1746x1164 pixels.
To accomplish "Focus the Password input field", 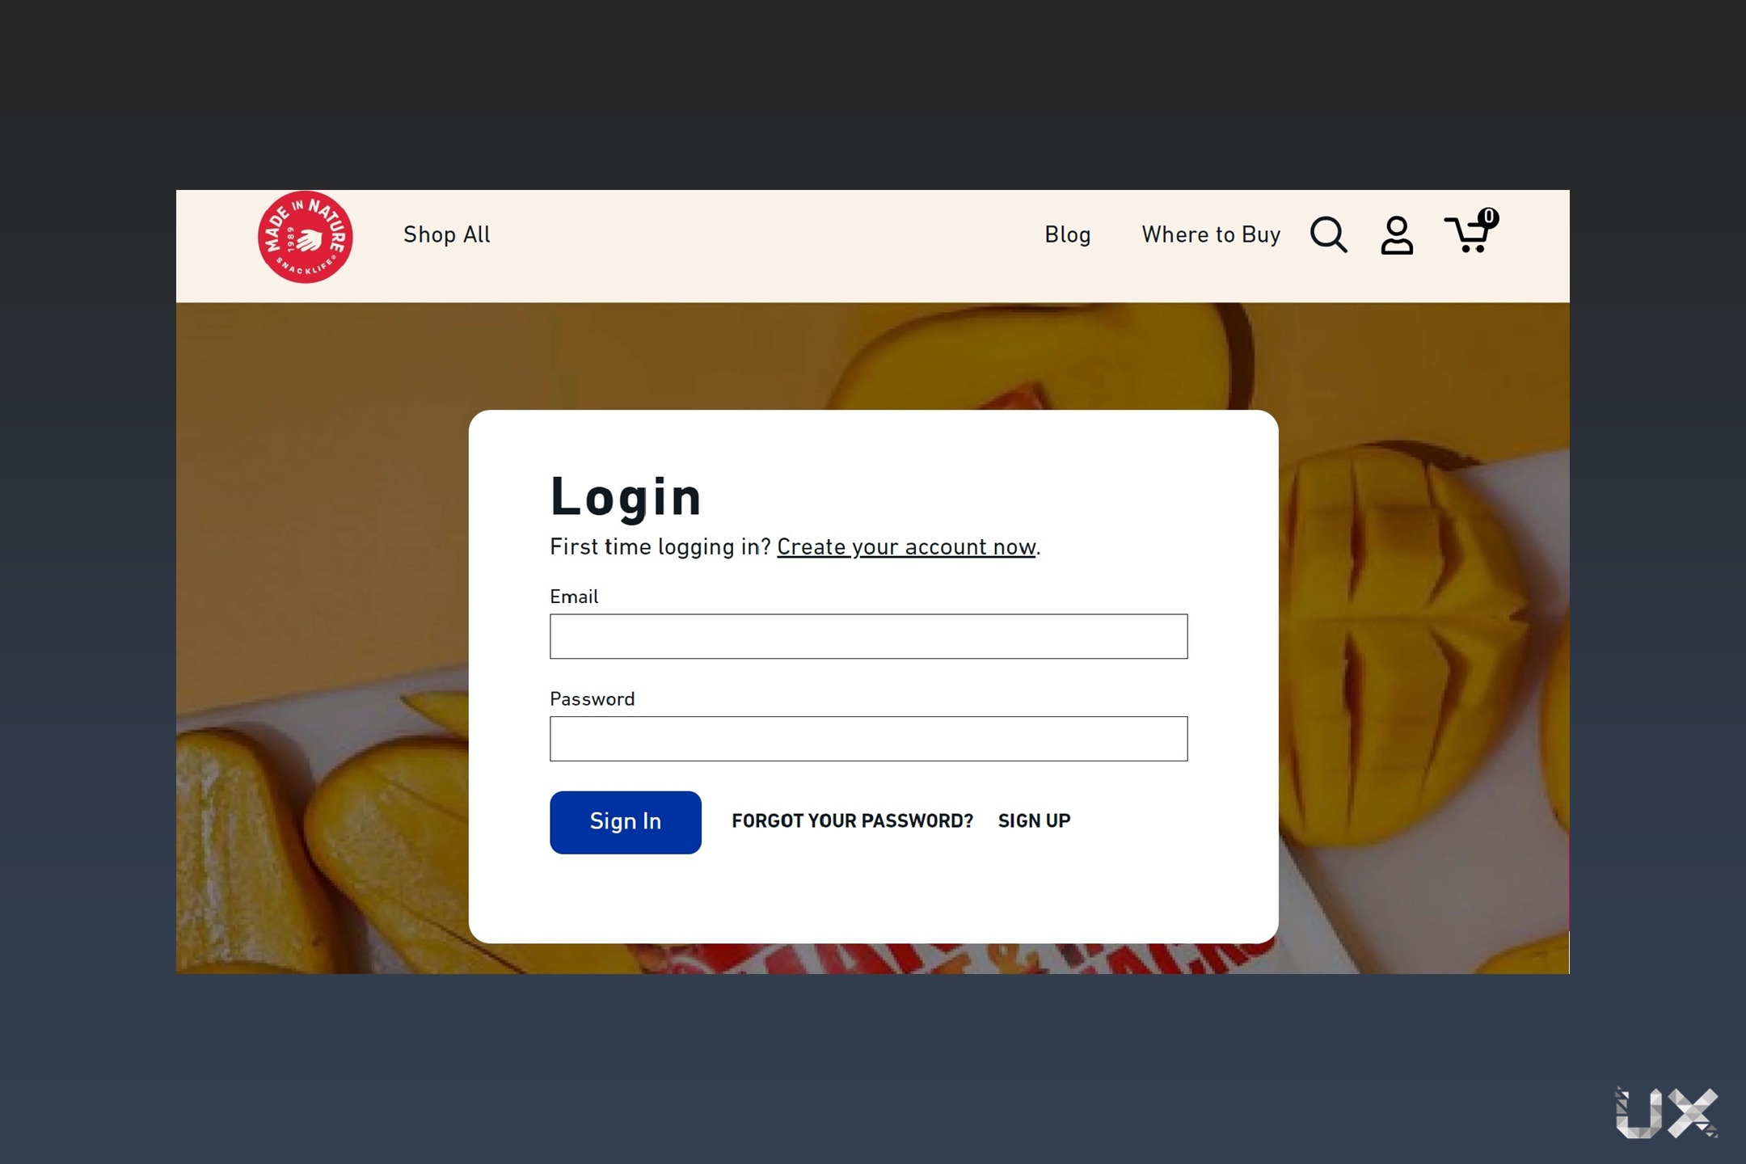I will 869,739.
